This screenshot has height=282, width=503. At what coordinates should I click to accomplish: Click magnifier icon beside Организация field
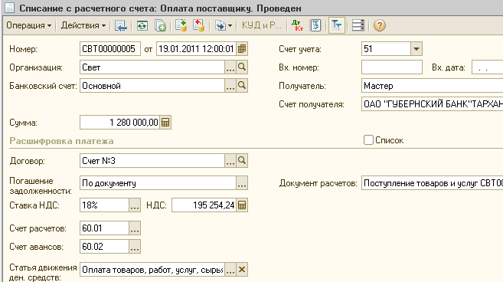pos(242,67)
